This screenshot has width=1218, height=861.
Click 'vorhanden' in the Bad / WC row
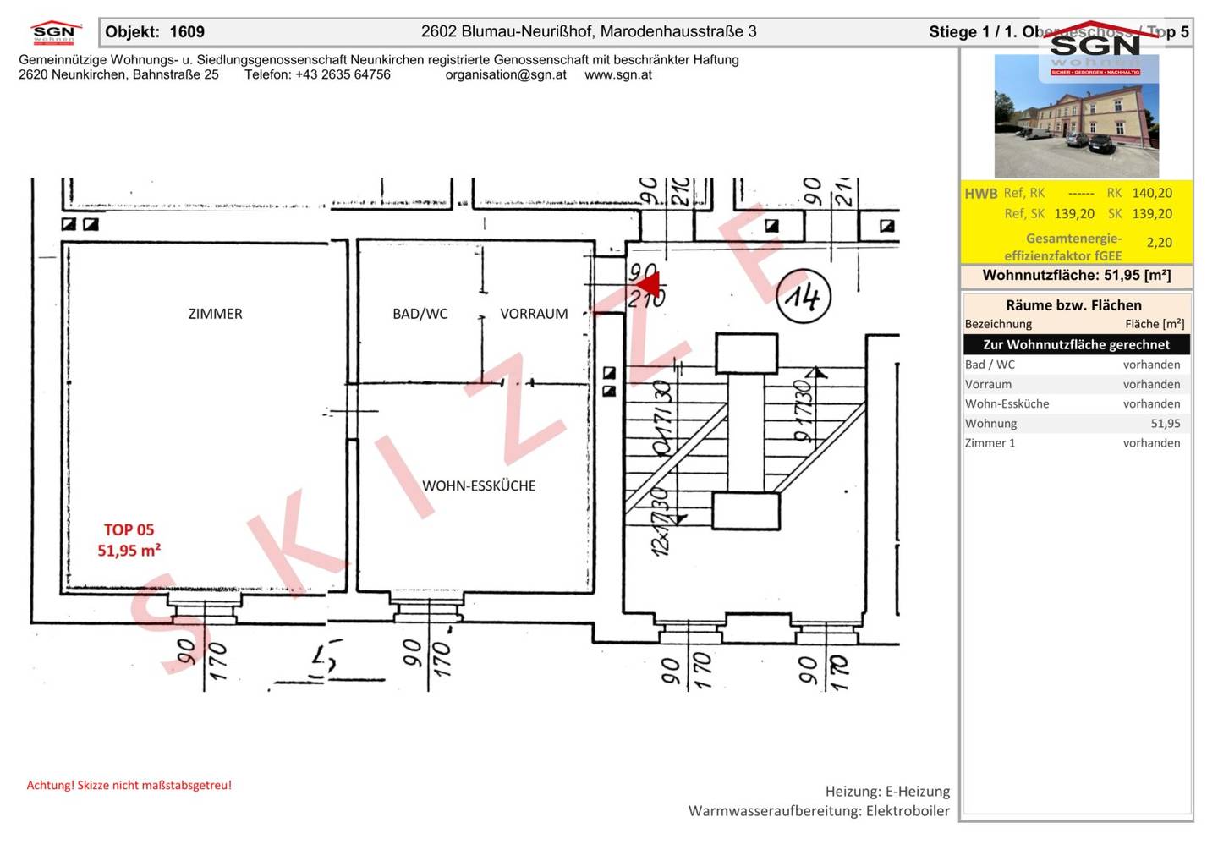point(1151,365)
